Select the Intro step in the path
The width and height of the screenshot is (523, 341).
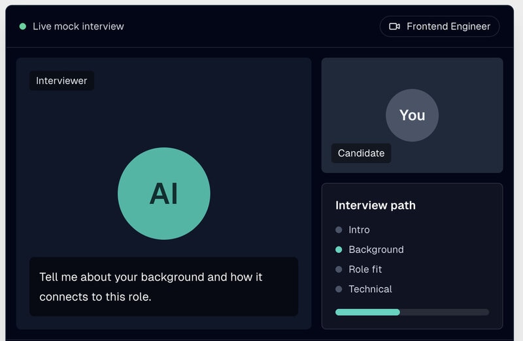(x=353, y=230)
